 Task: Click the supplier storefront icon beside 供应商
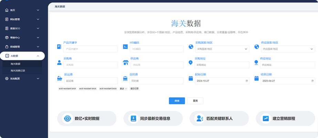click(126, 63)
